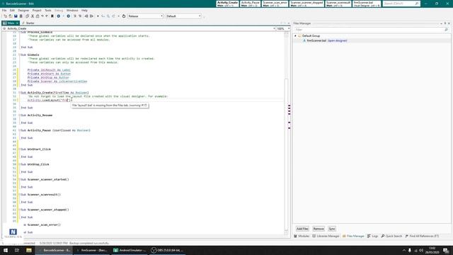453x255 pixels.
Task: Open the Windows menu
Action: (72, 11)
